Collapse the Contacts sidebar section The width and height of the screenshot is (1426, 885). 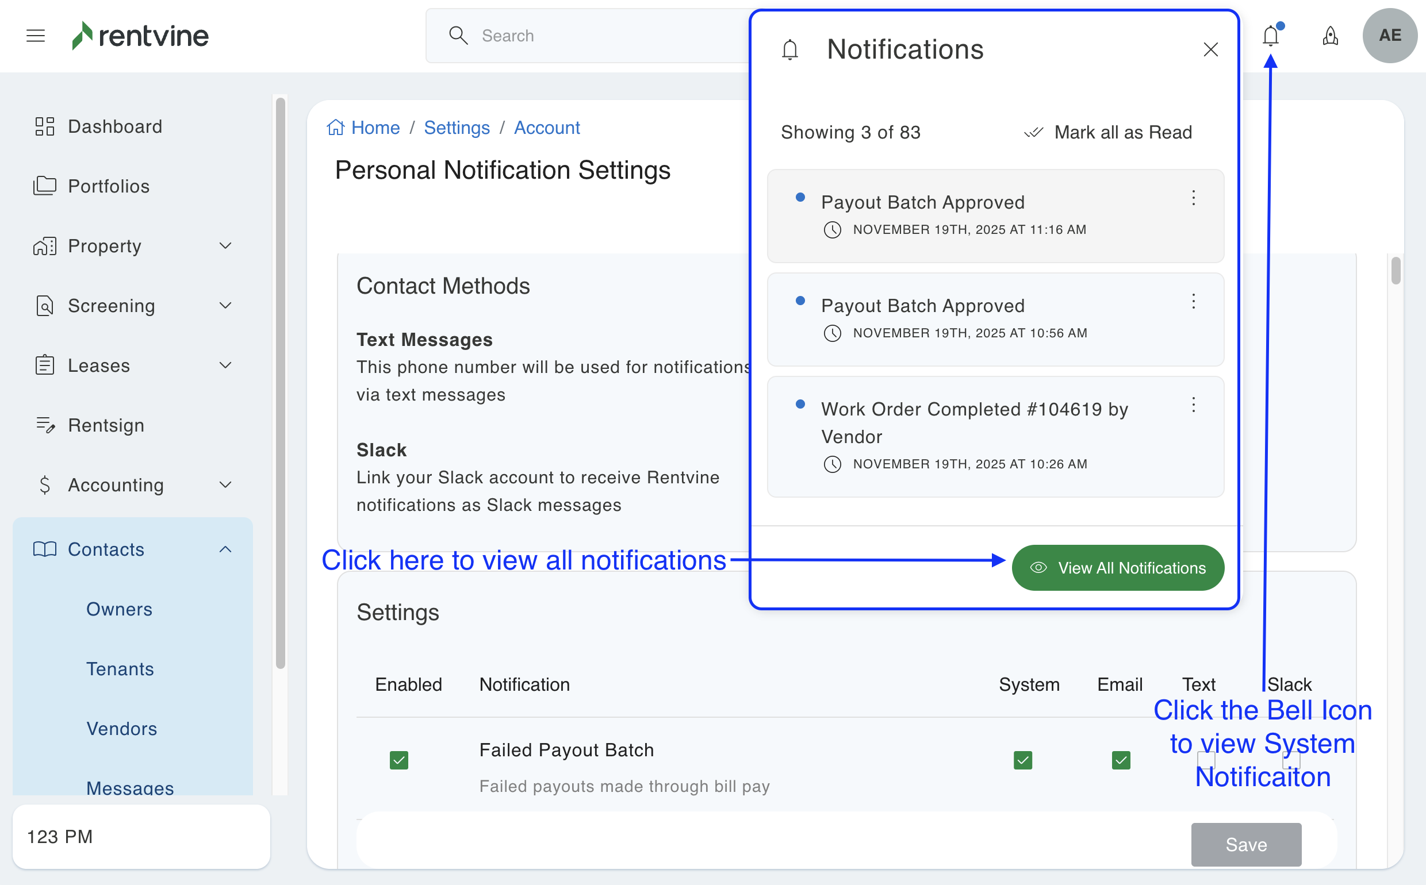pyautogui.click(x=225, y=549)
